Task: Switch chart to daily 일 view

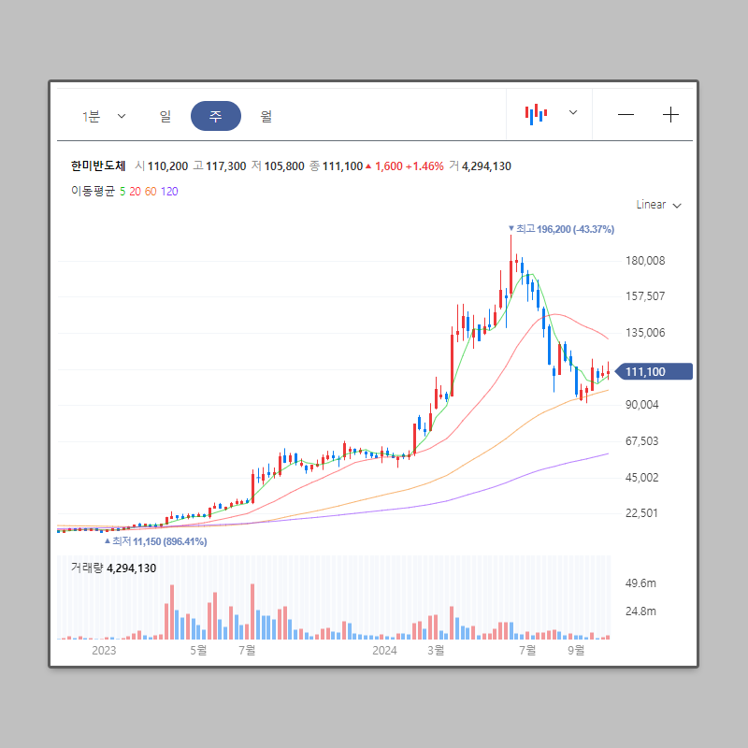Action: click(165, 116)
